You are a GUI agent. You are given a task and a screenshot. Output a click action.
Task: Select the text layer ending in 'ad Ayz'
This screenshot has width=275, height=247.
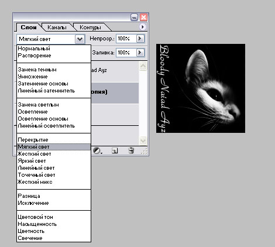tap(115, 71)
